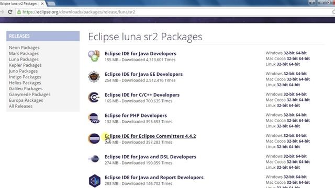
Task: Open Juno Packages in Releases sidebar
Action: (23, 71)
